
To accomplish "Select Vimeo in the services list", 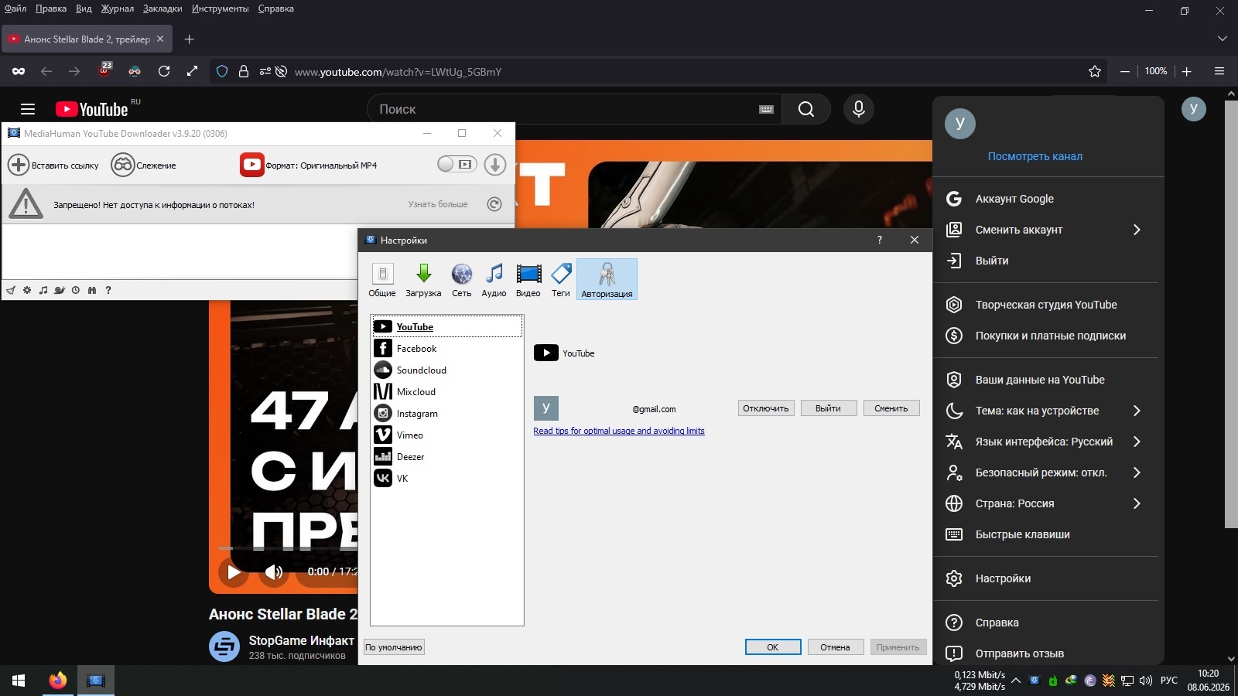I will tap(446, 435).
